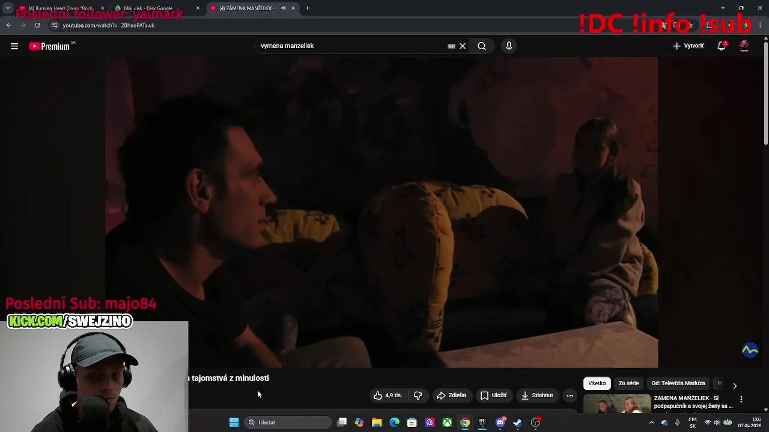Screen dimensions: 769x432
Task: Open suggested video title 'ZÁMENA MANŽELIEK - SI podpapučník'
Action: (693, 402)
